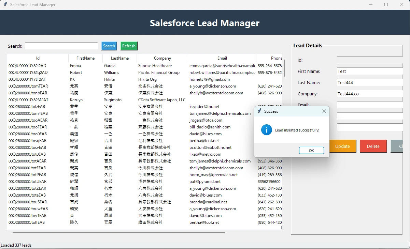Sort by the FirstName column header

pos(85,58)
